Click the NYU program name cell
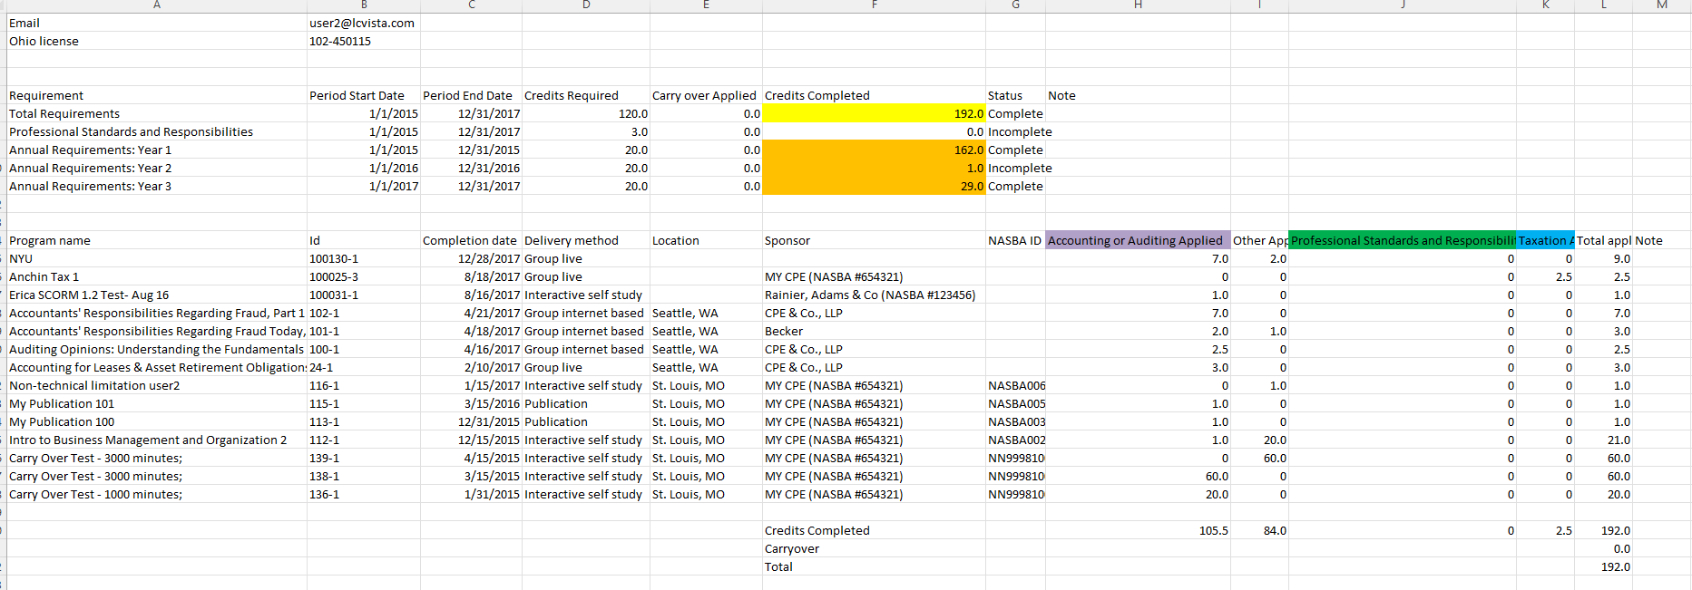 tap(21, 259)
